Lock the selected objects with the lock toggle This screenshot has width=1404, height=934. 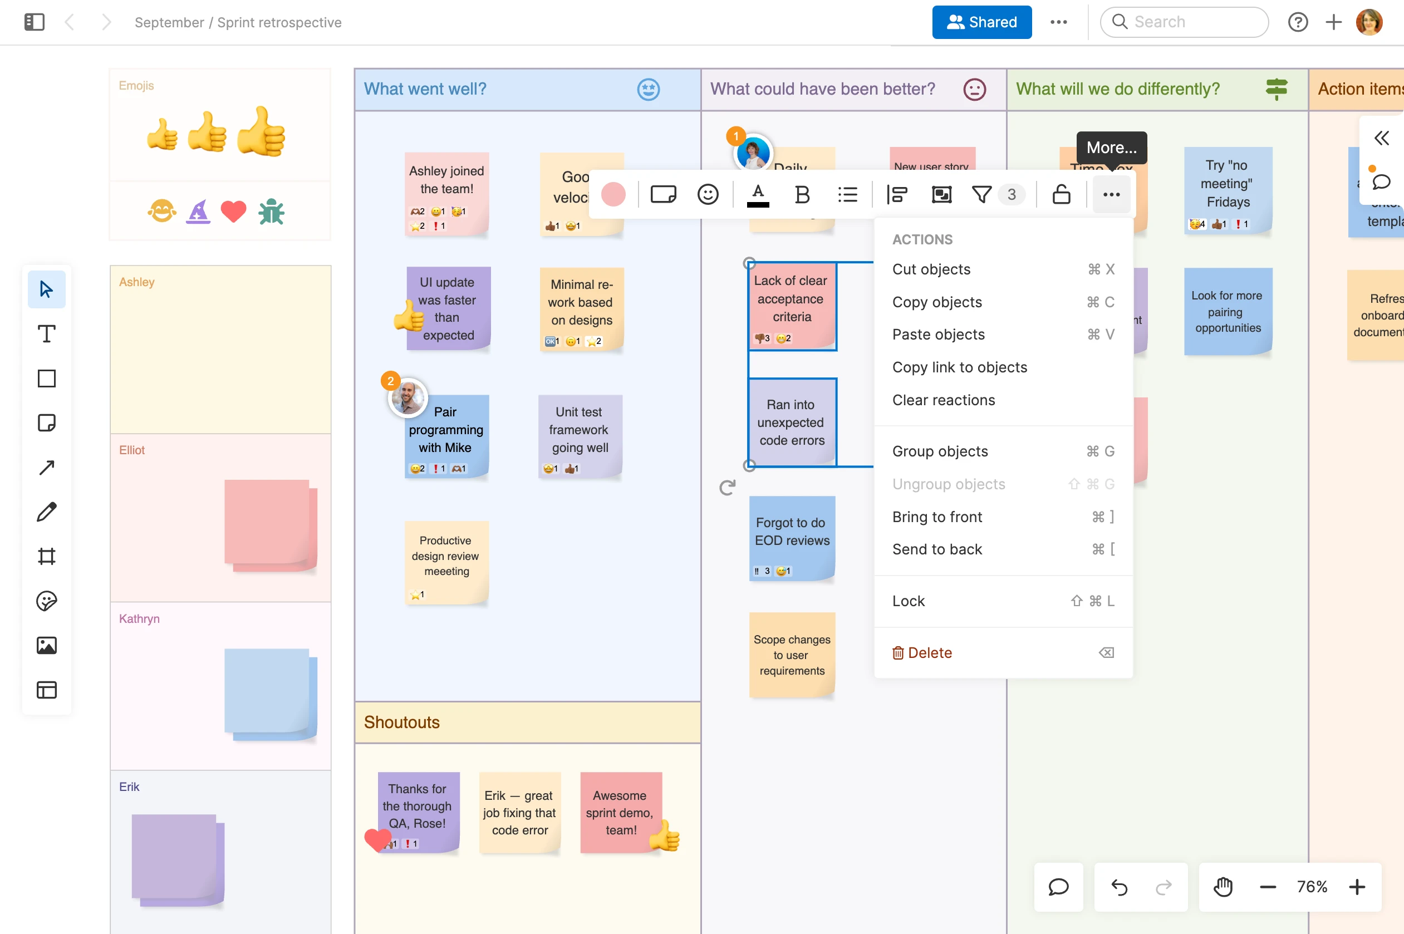[1062, 194]
